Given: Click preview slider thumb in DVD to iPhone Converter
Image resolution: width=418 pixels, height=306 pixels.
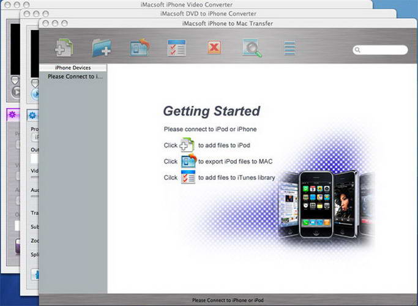Looking at the screenshot, I should pos(35,83).
